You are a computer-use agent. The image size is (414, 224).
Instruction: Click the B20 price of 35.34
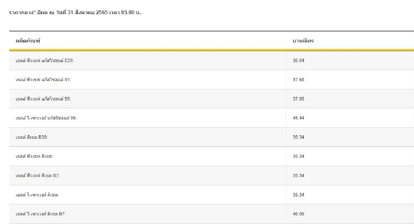(x=299, y=137)
